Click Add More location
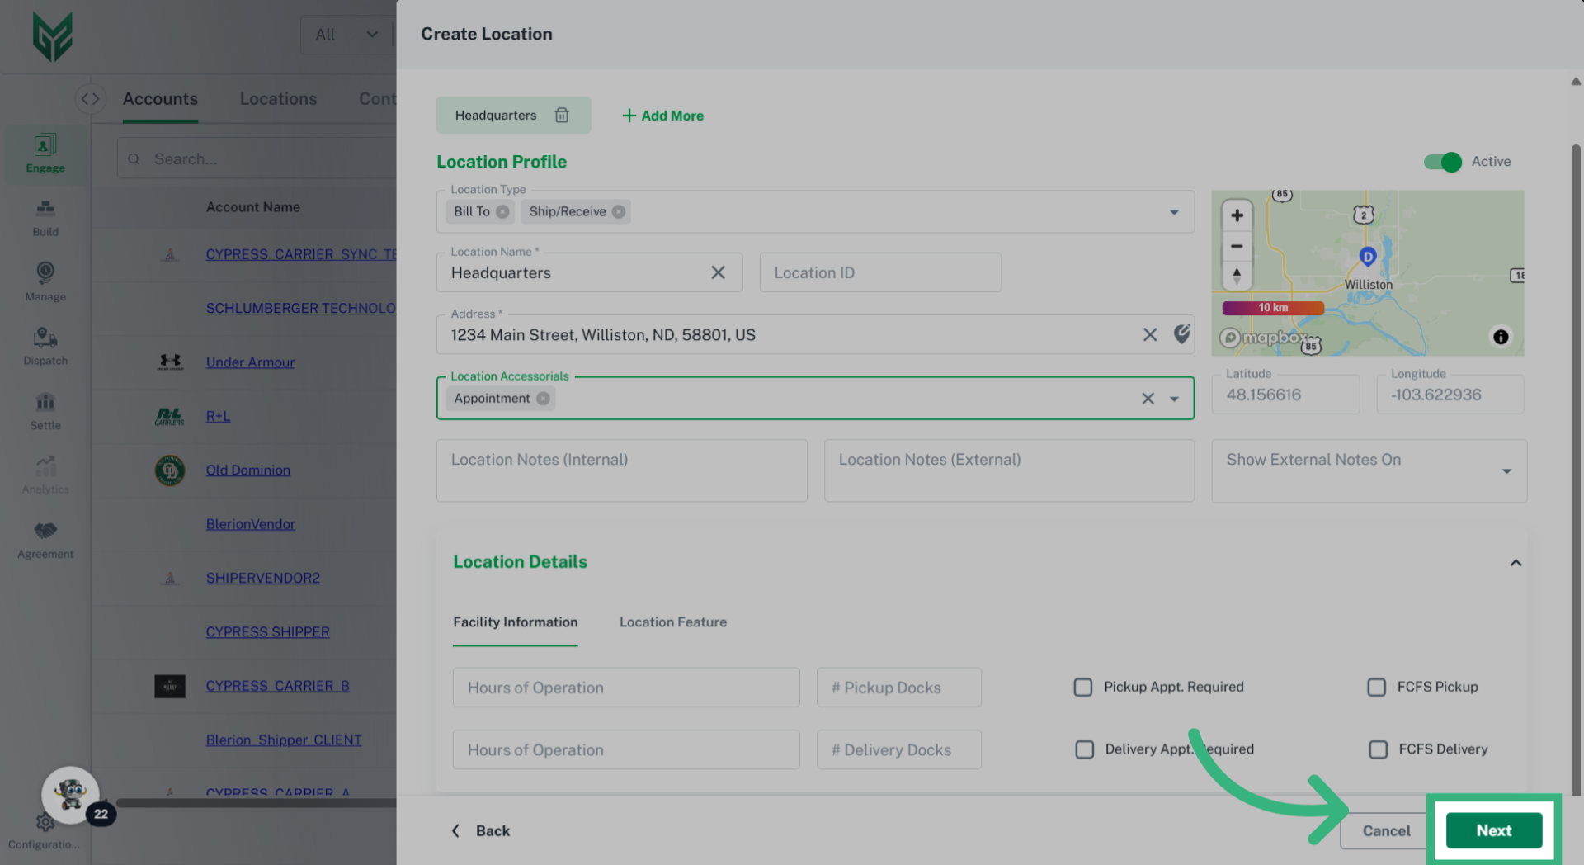This screenshot has height=865, width=1584. 662,116
